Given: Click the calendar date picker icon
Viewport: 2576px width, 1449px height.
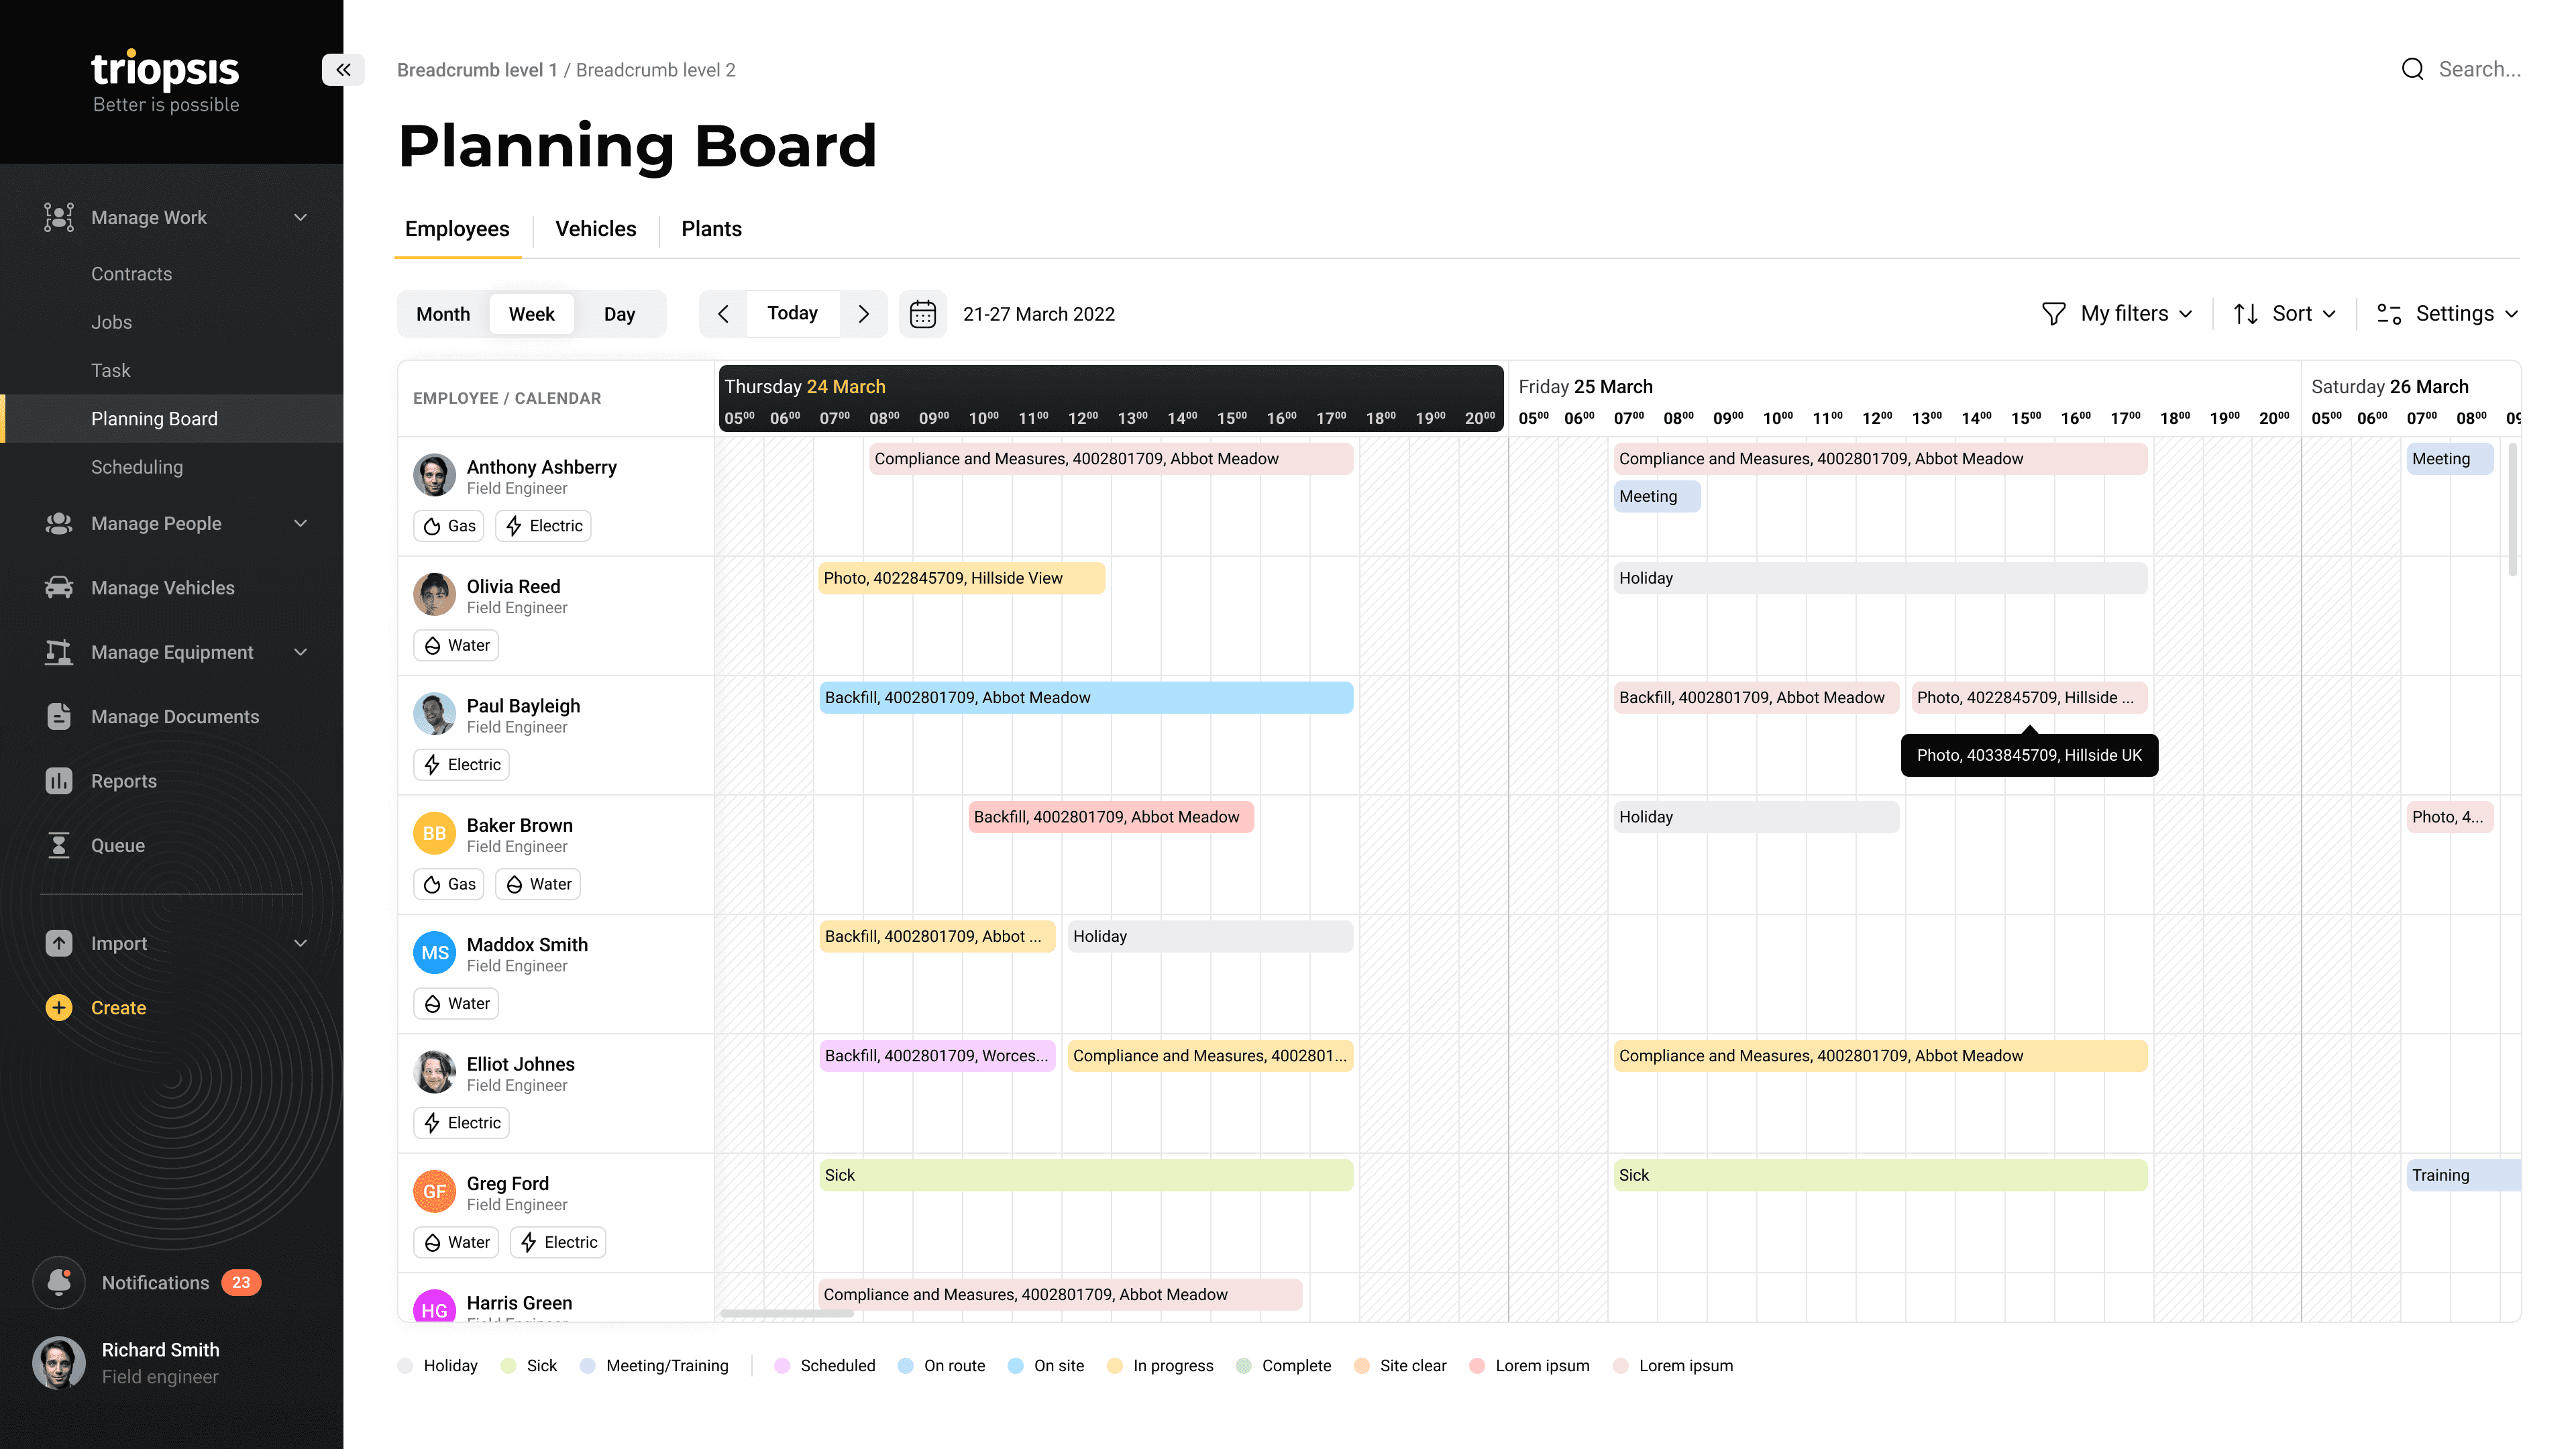Looking at the screenshot, I should [x=924, y=313].
